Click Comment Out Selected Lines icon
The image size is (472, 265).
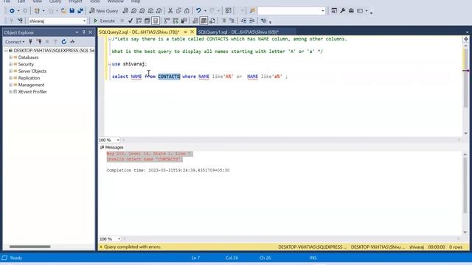click(223, 21)
